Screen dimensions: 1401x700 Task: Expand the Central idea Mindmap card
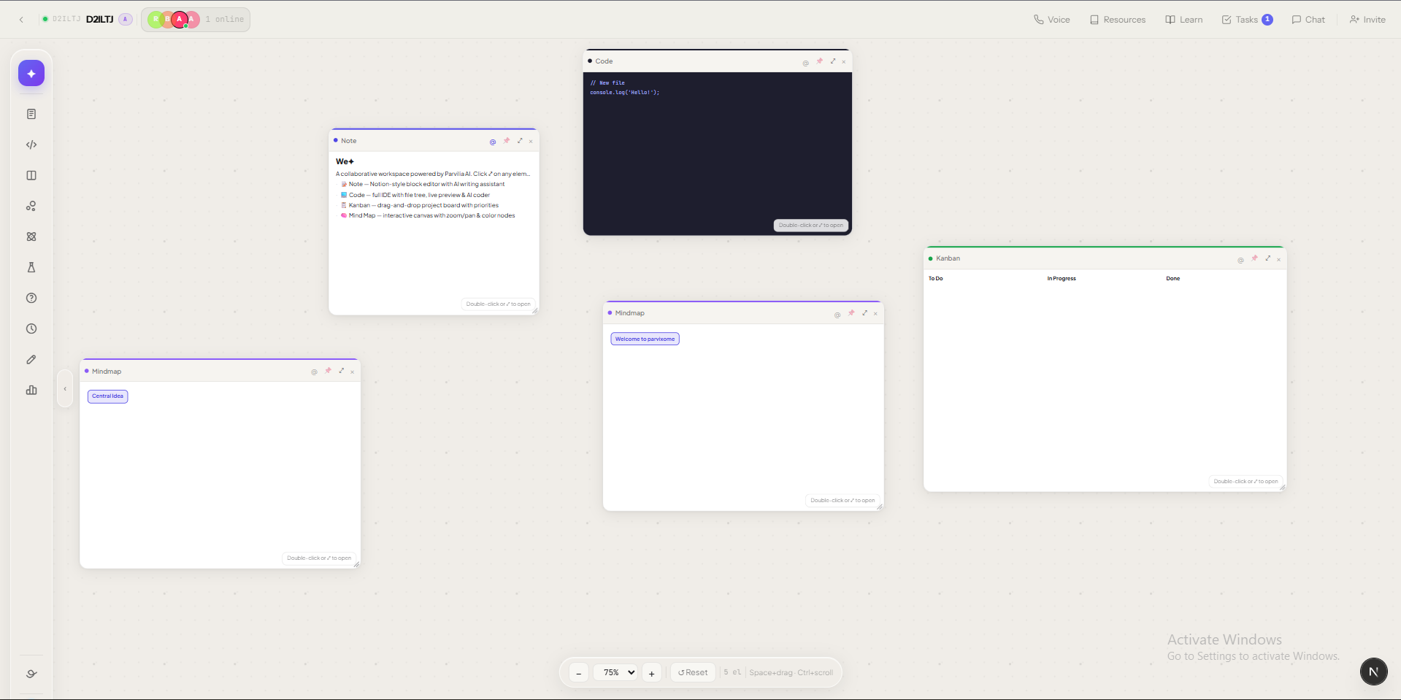(341, 371)
